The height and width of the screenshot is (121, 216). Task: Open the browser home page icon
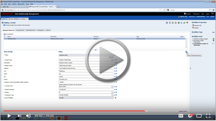pyautogui.click(x=213, y=10)
